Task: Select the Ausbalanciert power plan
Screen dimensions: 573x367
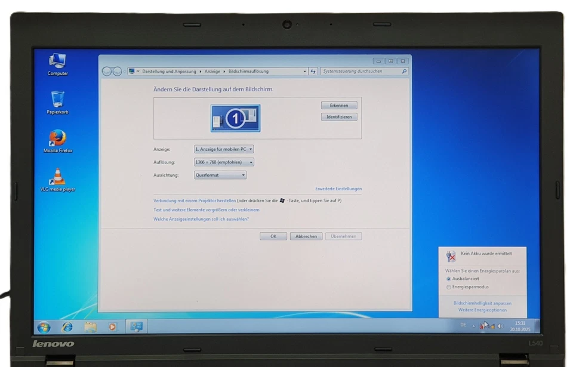Action: point(462,279)
